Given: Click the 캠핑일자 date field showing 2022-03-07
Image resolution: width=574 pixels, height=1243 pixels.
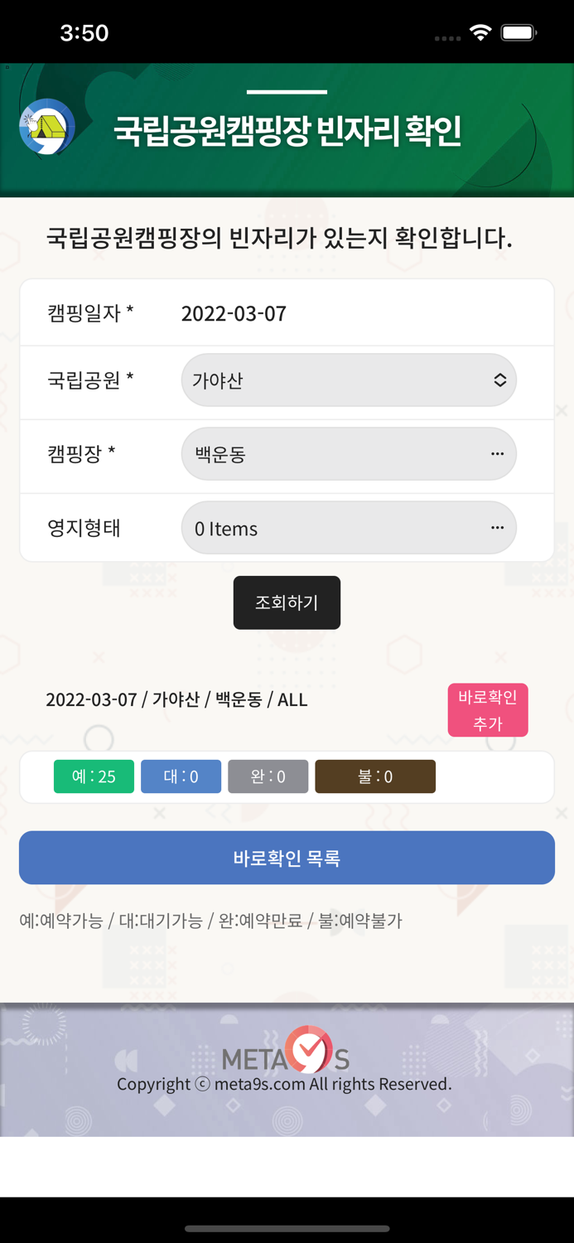Looking at the screenshot, I should coord(234,312).
